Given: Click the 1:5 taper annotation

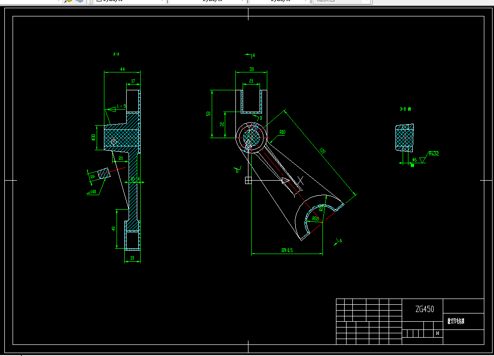Looking at the screenshot, I should 122,106.
